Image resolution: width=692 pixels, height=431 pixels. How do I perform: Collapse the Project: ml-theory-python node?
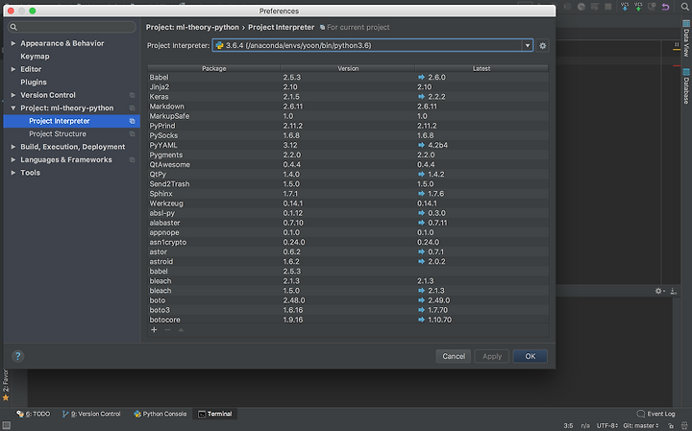pos(13,108)
